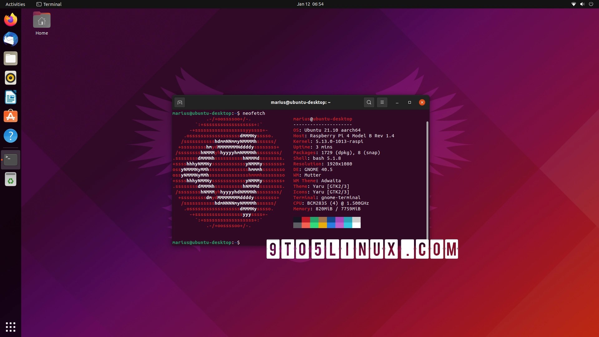Open Firefox from the dock
The image size is (599, 337).
(x=11, y=19)
